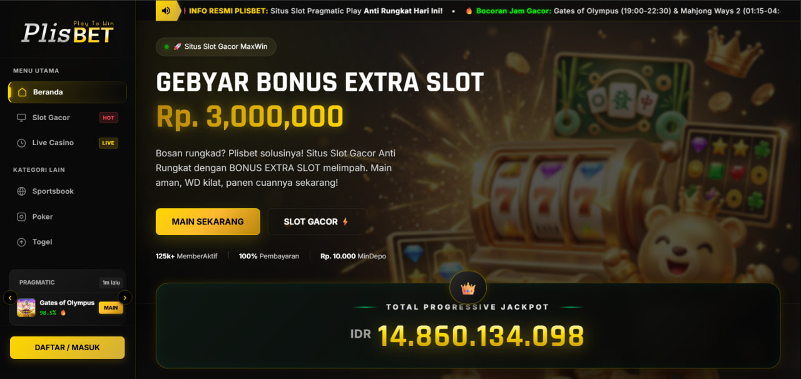Click the Sportsbook globe icon
The height and width of the screenshot is (379, 801).
coord(21,191)
